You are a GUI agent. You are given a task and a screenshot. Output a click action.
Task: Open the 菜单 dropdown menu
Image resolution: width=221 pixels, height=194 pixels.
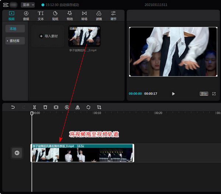point(28,5)
